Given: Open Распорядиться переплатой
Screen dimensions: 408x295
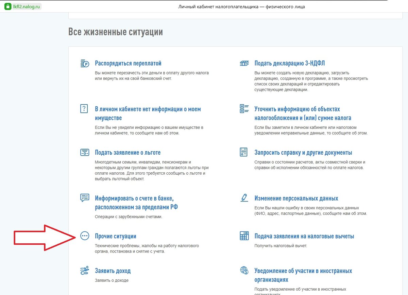Looking at the screenshot, I should [x=128, y=63].
